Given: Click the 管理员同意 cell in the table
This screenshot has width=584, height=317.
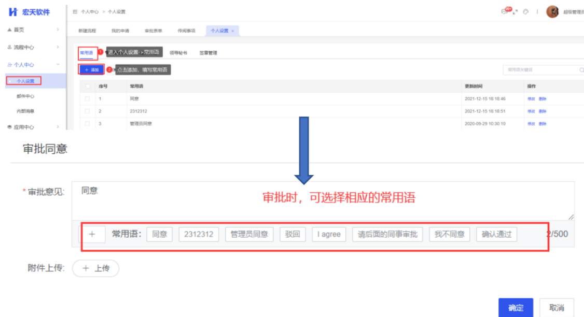Looking at the screenshot, I should (141, 123).
